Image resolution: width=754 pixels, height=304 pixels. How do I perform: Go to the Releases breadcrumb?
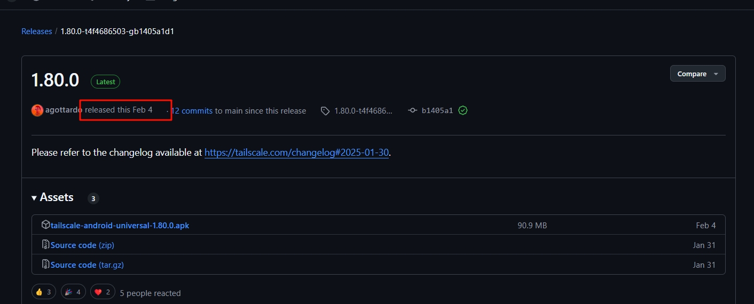pos(37,31)
